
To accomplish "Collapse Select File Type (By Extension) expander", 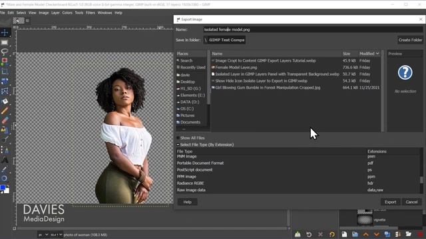I will click(x=178, y=145).
